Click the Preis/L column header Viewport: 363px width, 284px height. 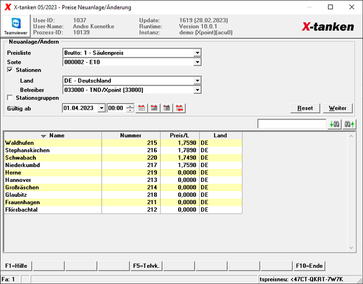(x=180, y=136)
